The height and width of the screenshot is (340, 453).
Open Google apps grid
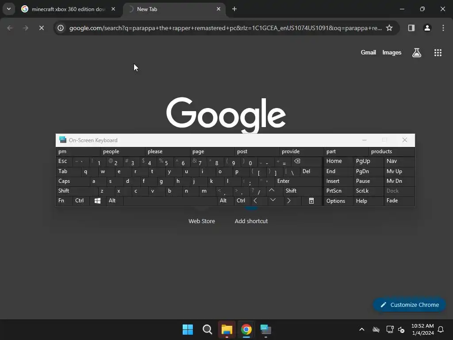click(438, 52)
